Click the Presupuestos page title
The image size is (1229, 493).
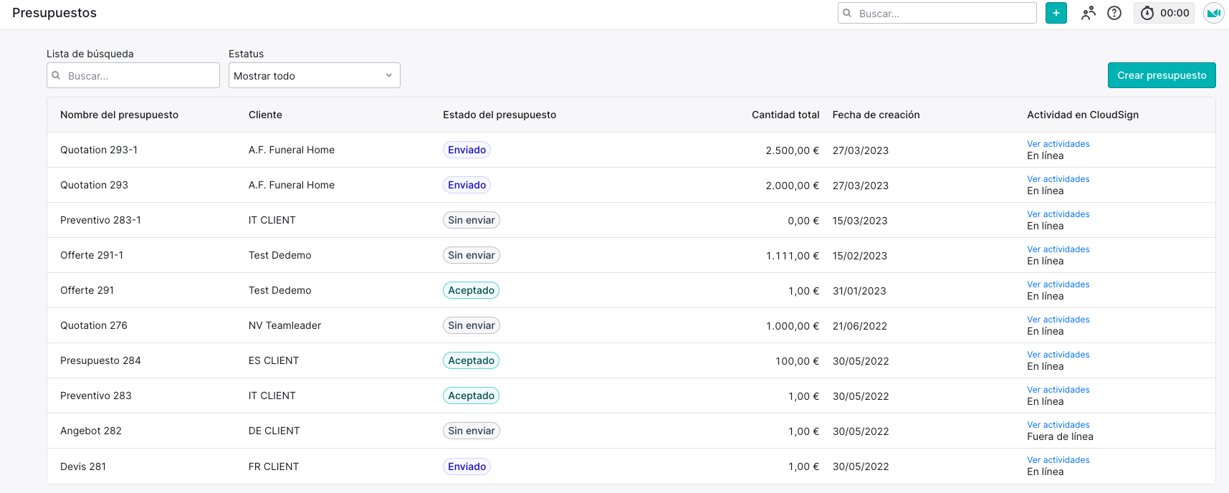pos(54,13)
